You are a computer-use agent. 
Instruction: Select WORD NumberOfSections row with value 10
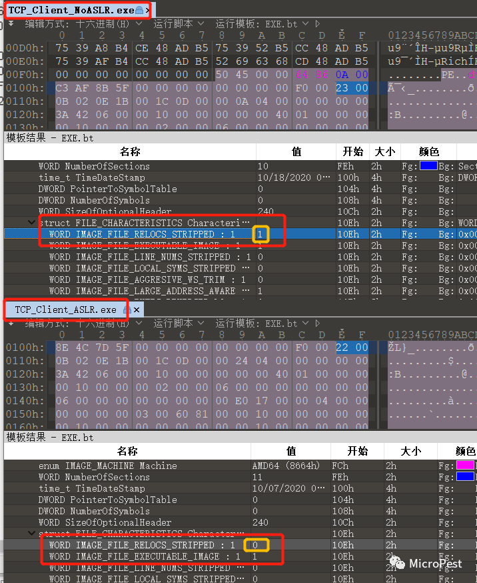240,166
